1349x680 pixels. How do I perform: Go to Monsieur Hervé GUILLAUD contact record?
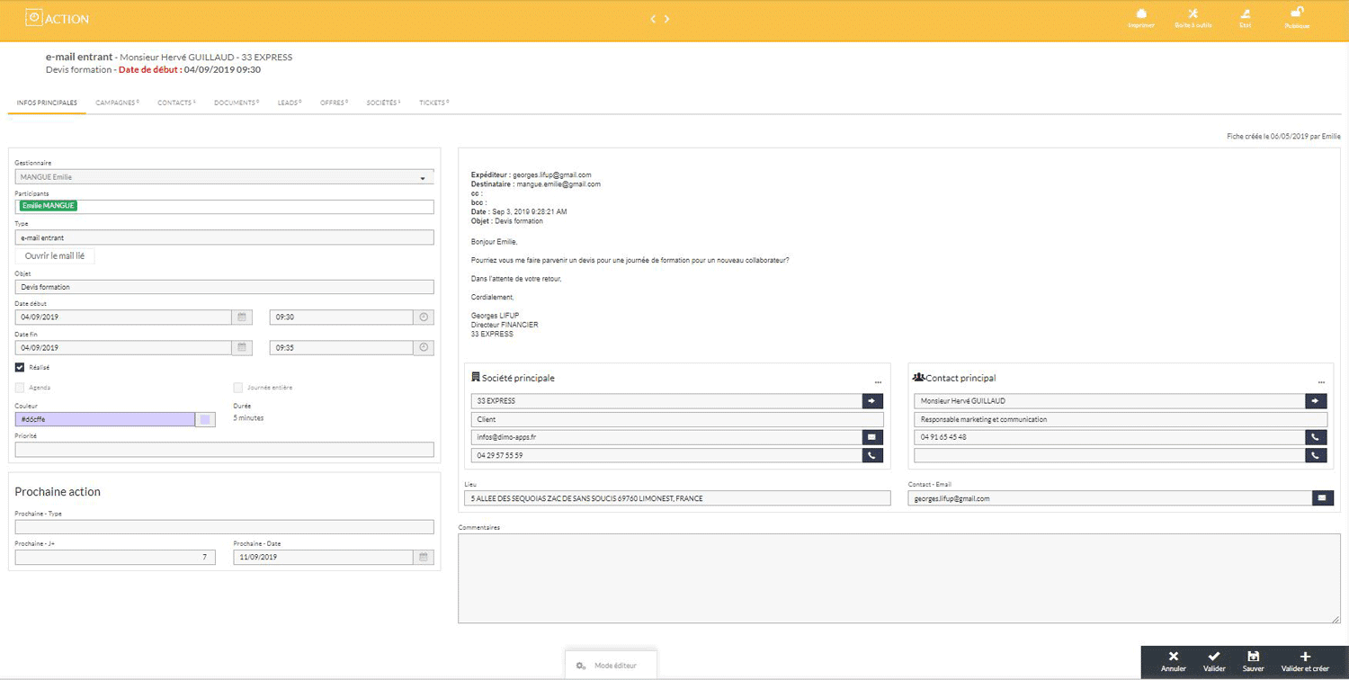pyautogui.click(x=1316, y=401)
